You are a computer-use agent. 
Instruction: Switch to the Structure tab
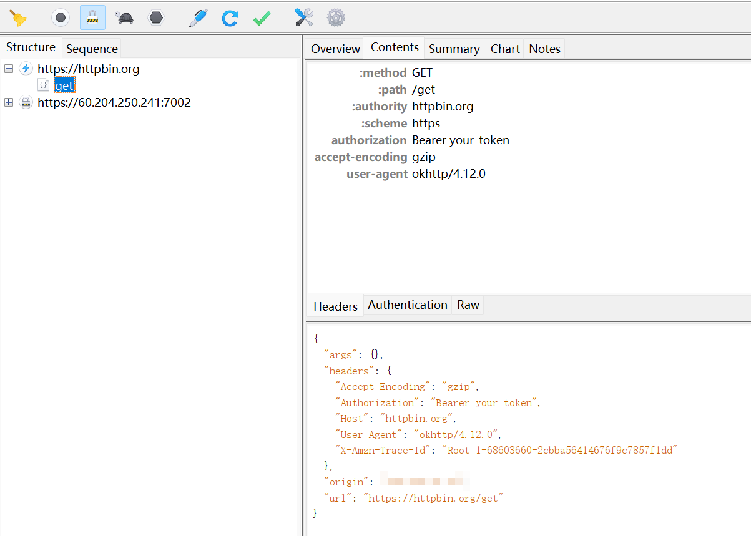pos(31,47)
